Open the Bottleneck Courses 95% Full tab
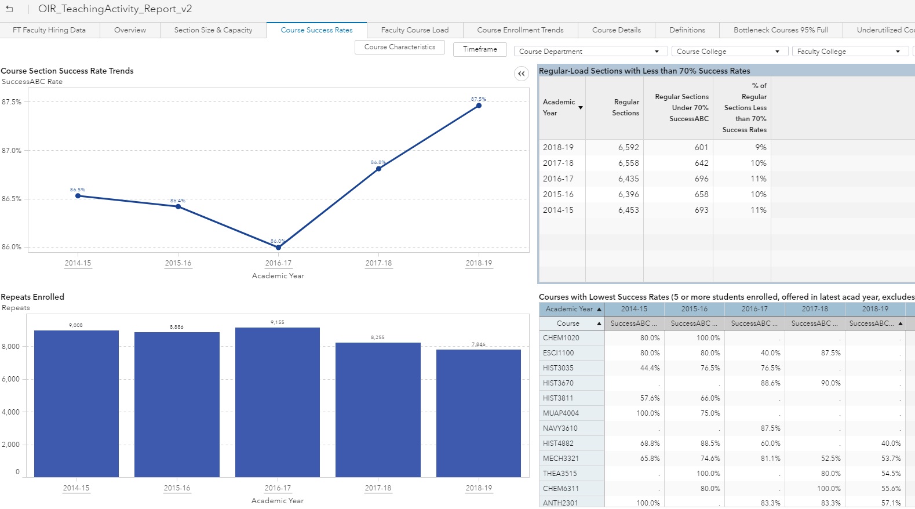 pos(781,30)
